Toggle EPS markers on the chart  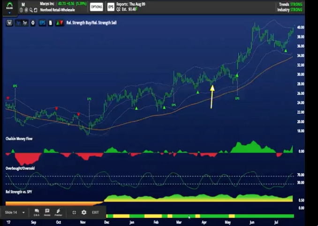click(42, 23)
